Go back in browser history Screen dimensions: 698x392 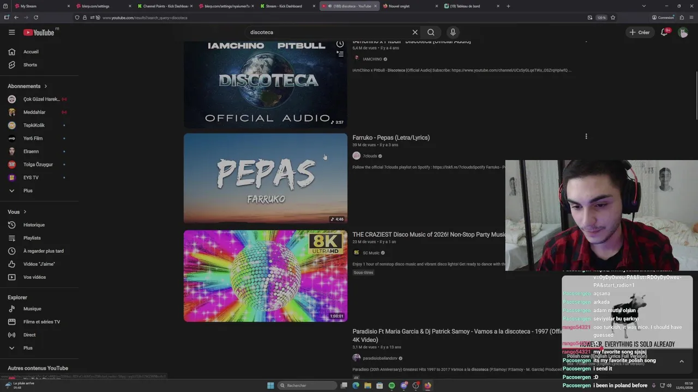pyautogui.click(x=16, y=17)
